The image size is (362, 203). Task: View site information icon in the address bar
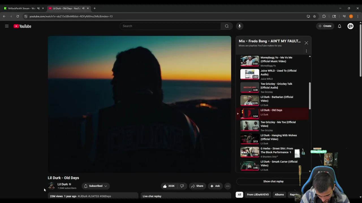26,16
